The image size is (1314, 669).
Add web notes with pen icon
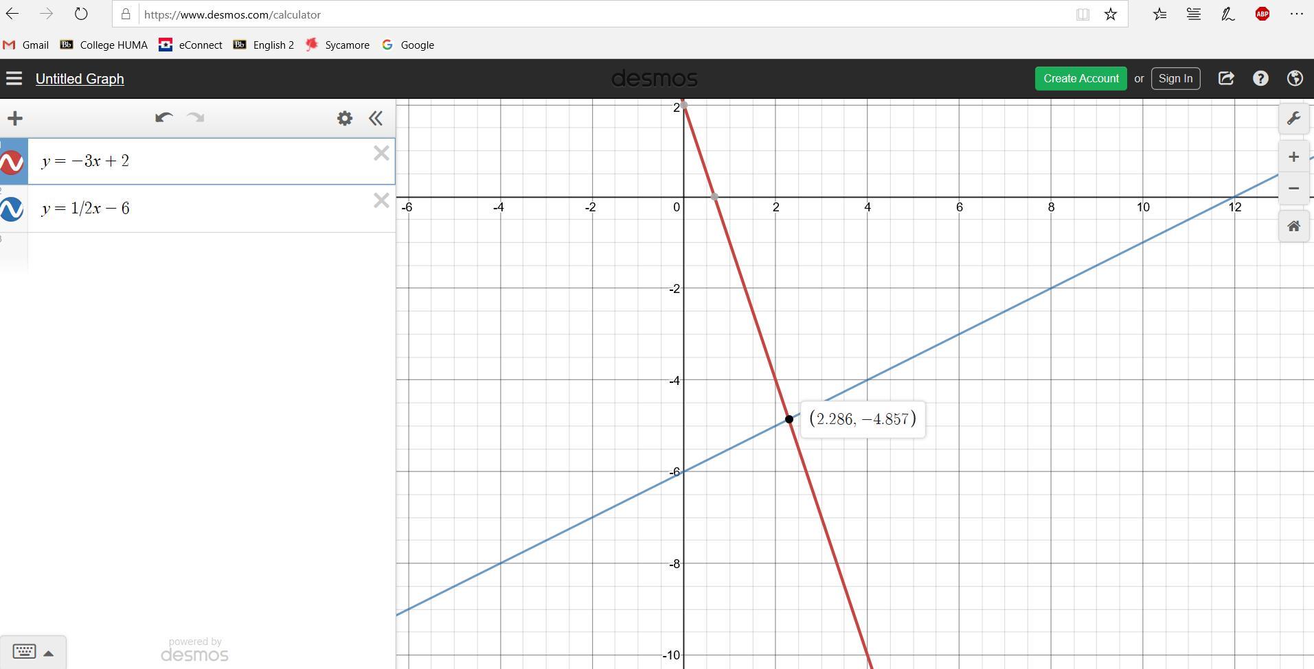[1228, 14]
